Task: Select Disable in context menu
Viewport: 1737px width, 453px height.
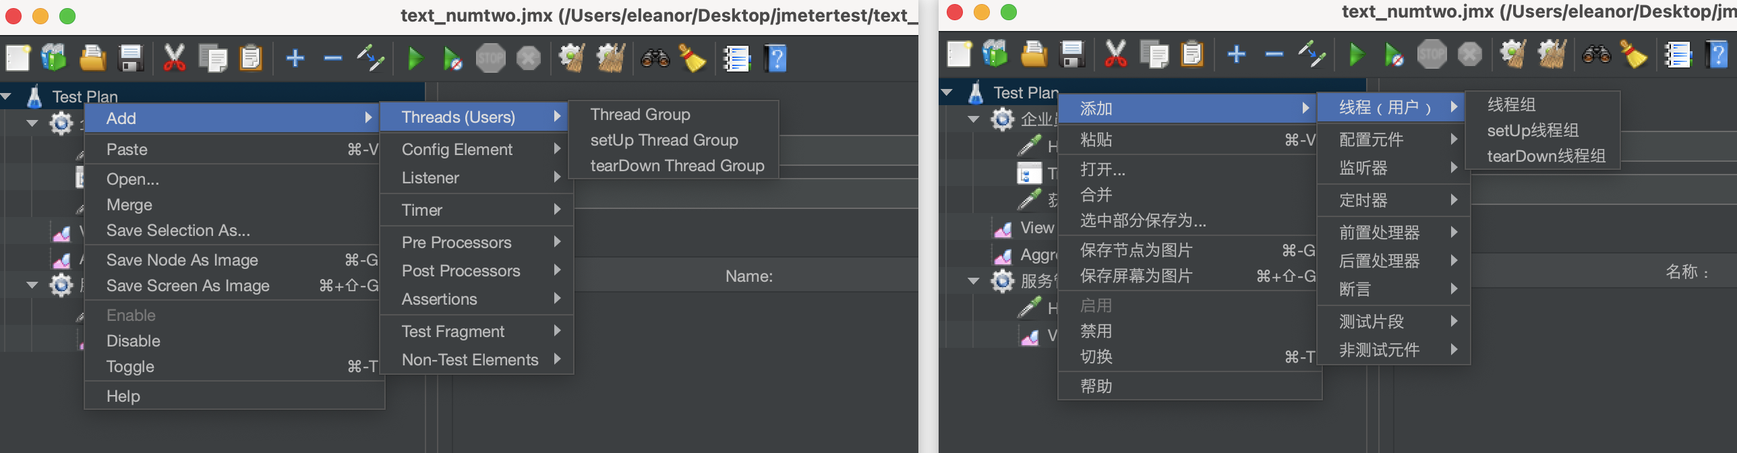Action: click(234, 340)
